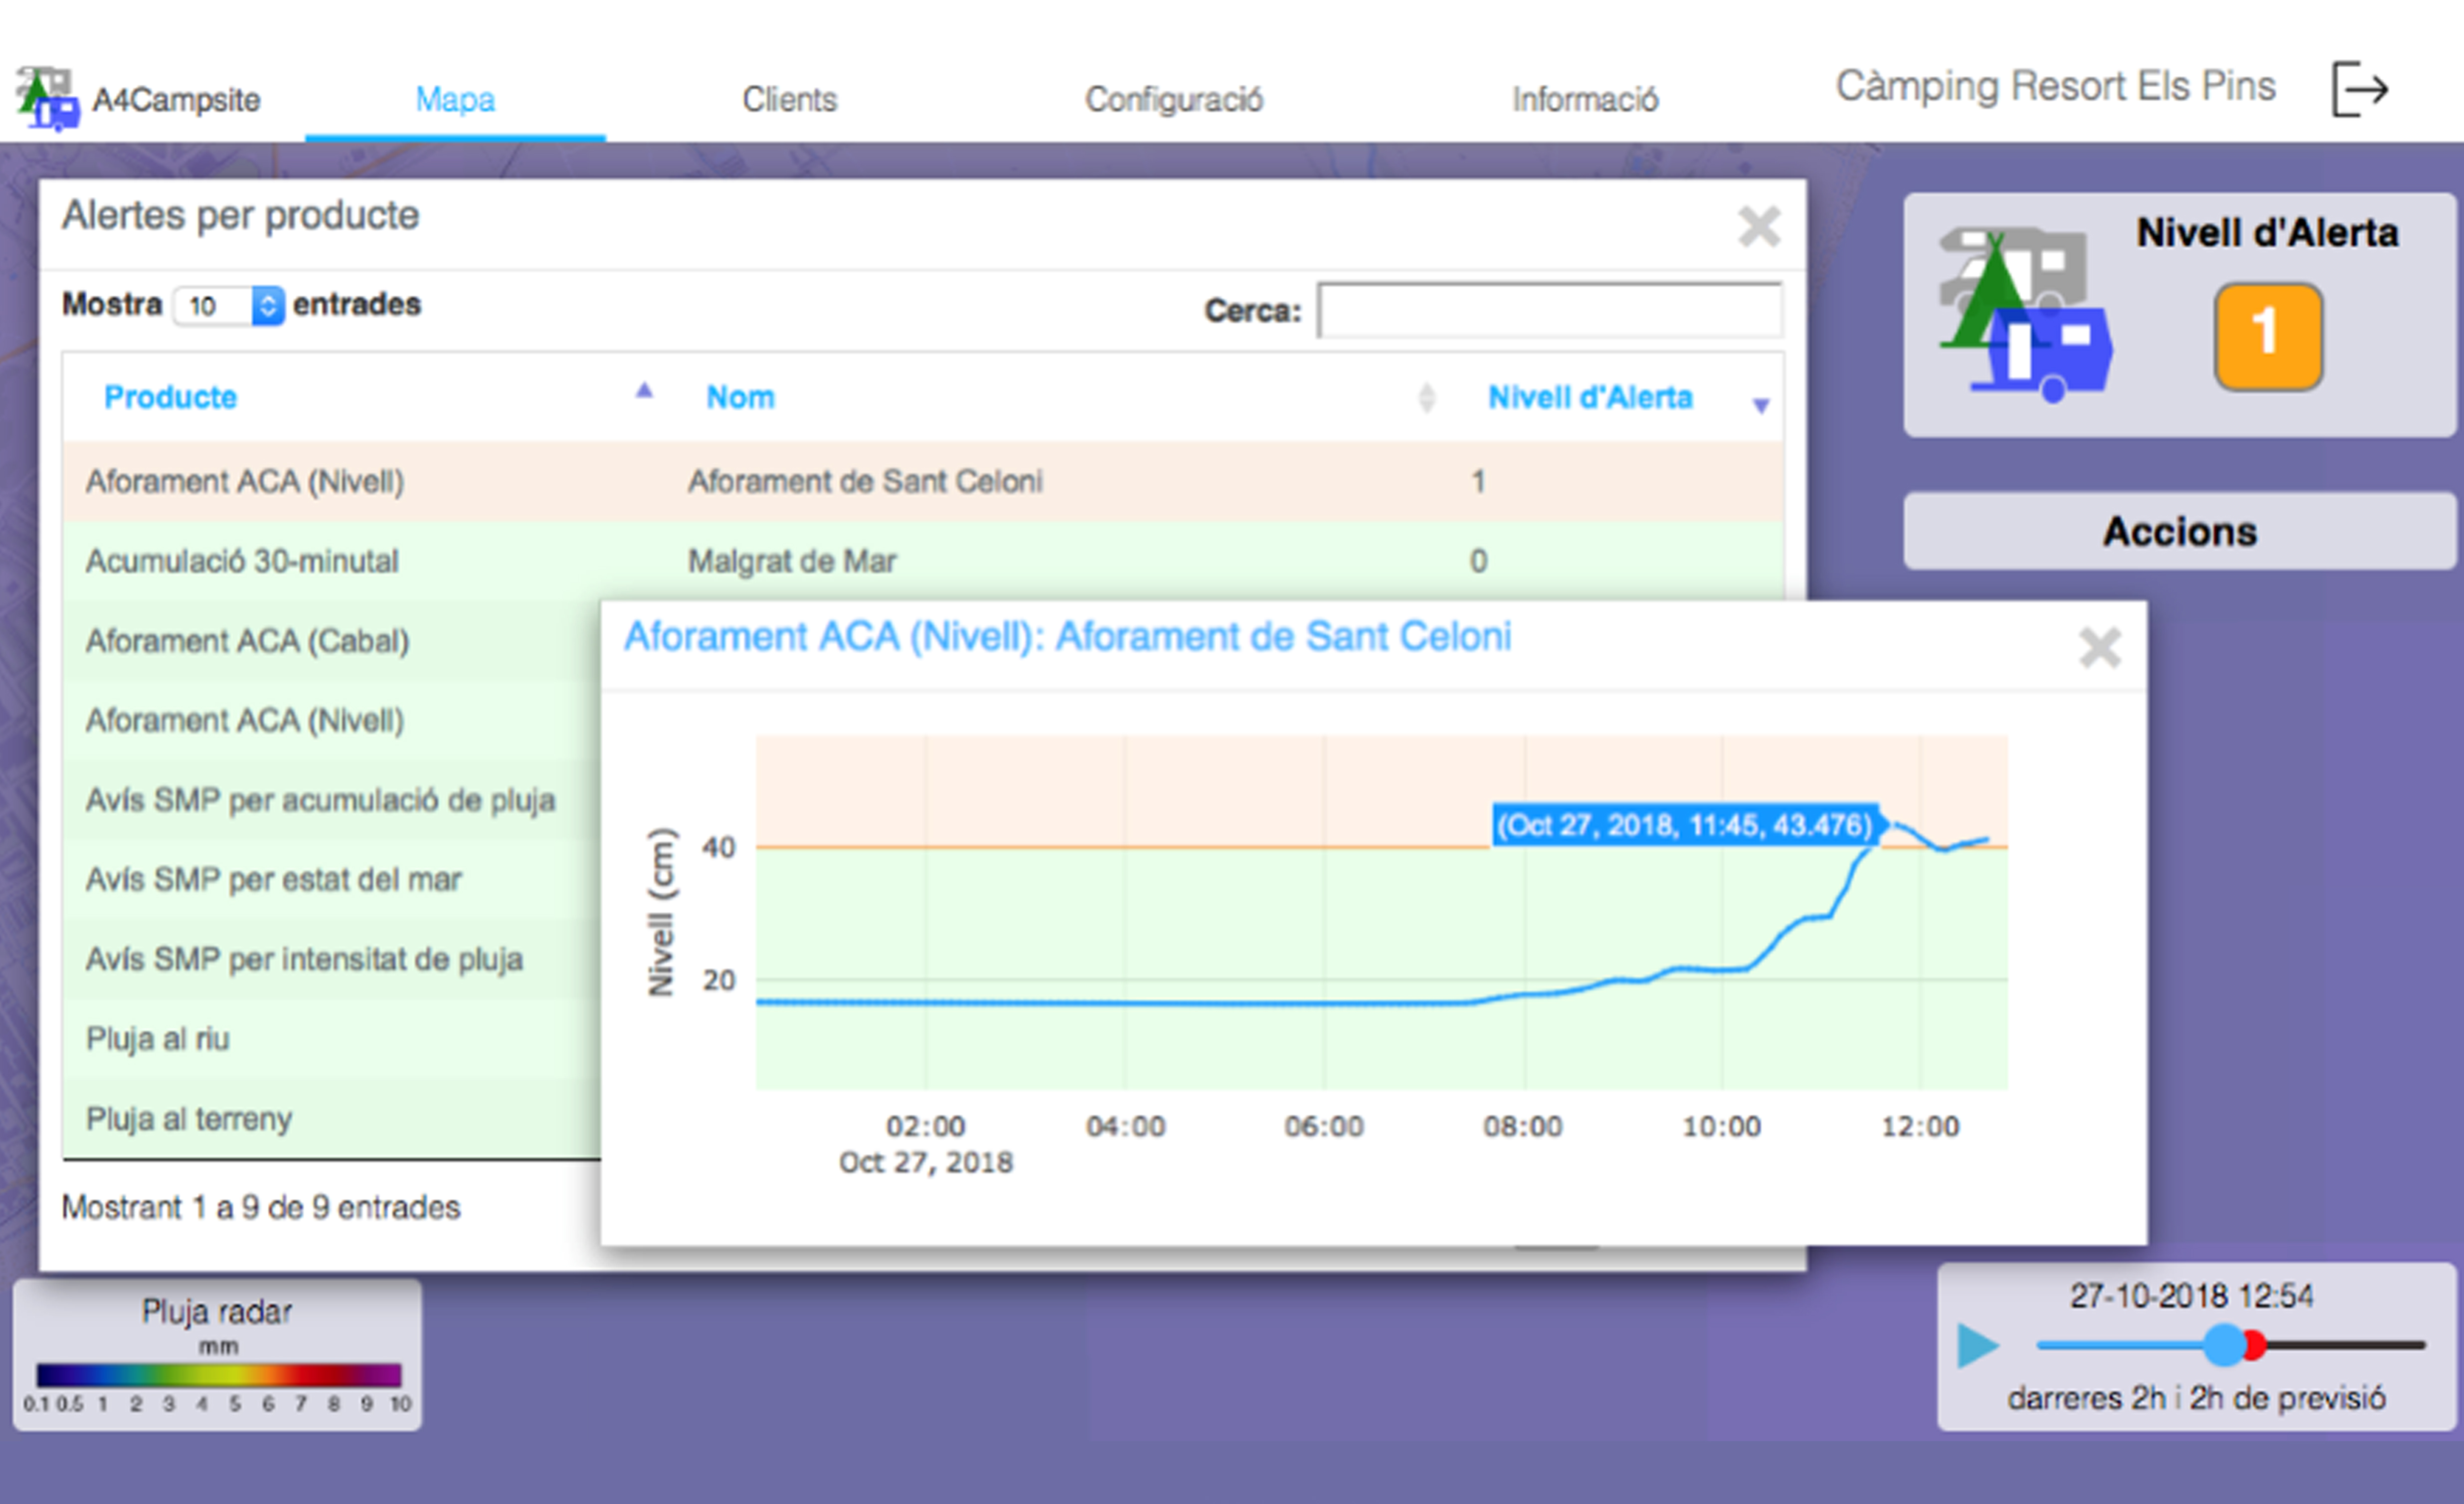2464x1504 pixels.
Task: Select Acumulació 30-minutal row
Action: pyautogui.click(x=923, y=561)
